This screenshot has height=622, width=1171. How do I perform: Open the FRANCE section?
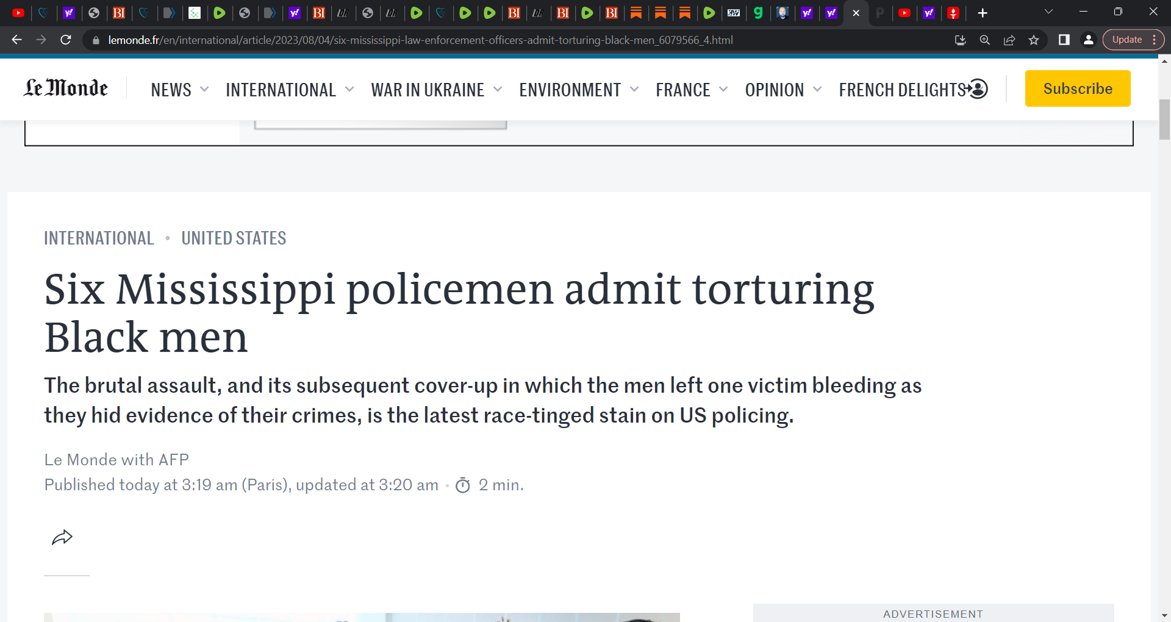682,90
